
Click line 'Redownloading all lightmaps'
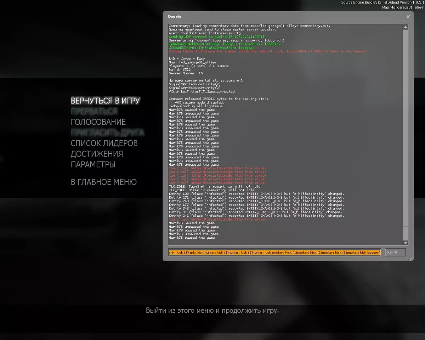pos(196,106)
